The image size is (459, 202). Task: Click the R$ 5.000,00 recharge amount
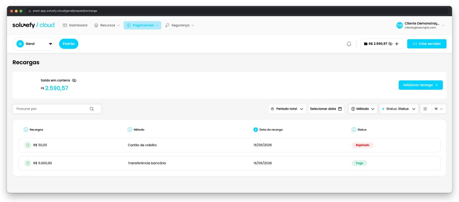pyautogui.click(x=43, y=163)
